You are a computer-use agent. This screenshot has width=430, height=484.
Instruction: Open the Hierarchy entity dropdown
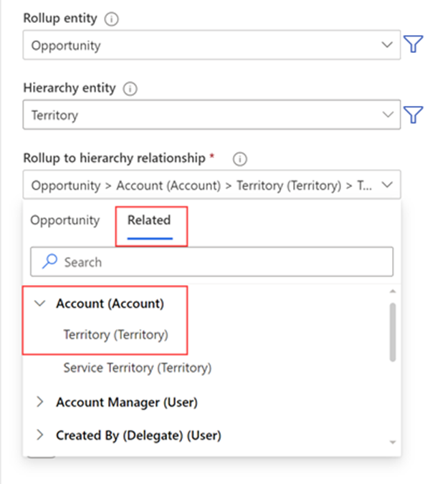click(388, 115)
